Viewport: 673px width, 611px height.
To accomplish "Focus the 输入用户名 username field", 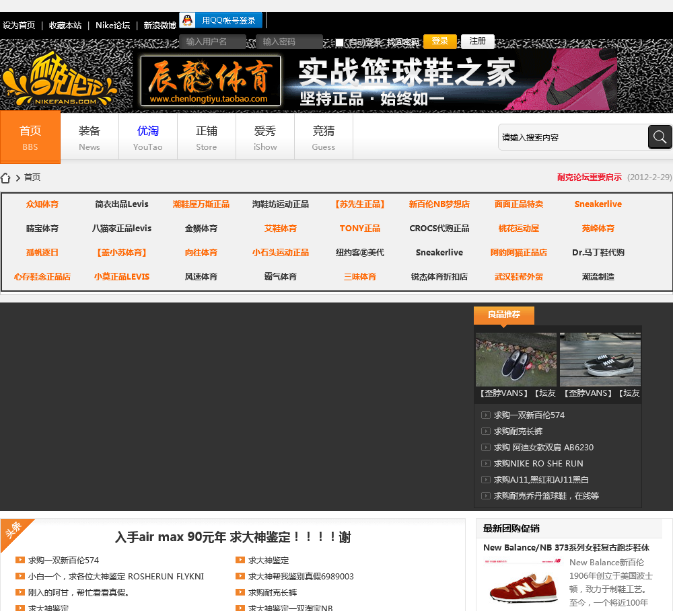I will tap(213, 42).
